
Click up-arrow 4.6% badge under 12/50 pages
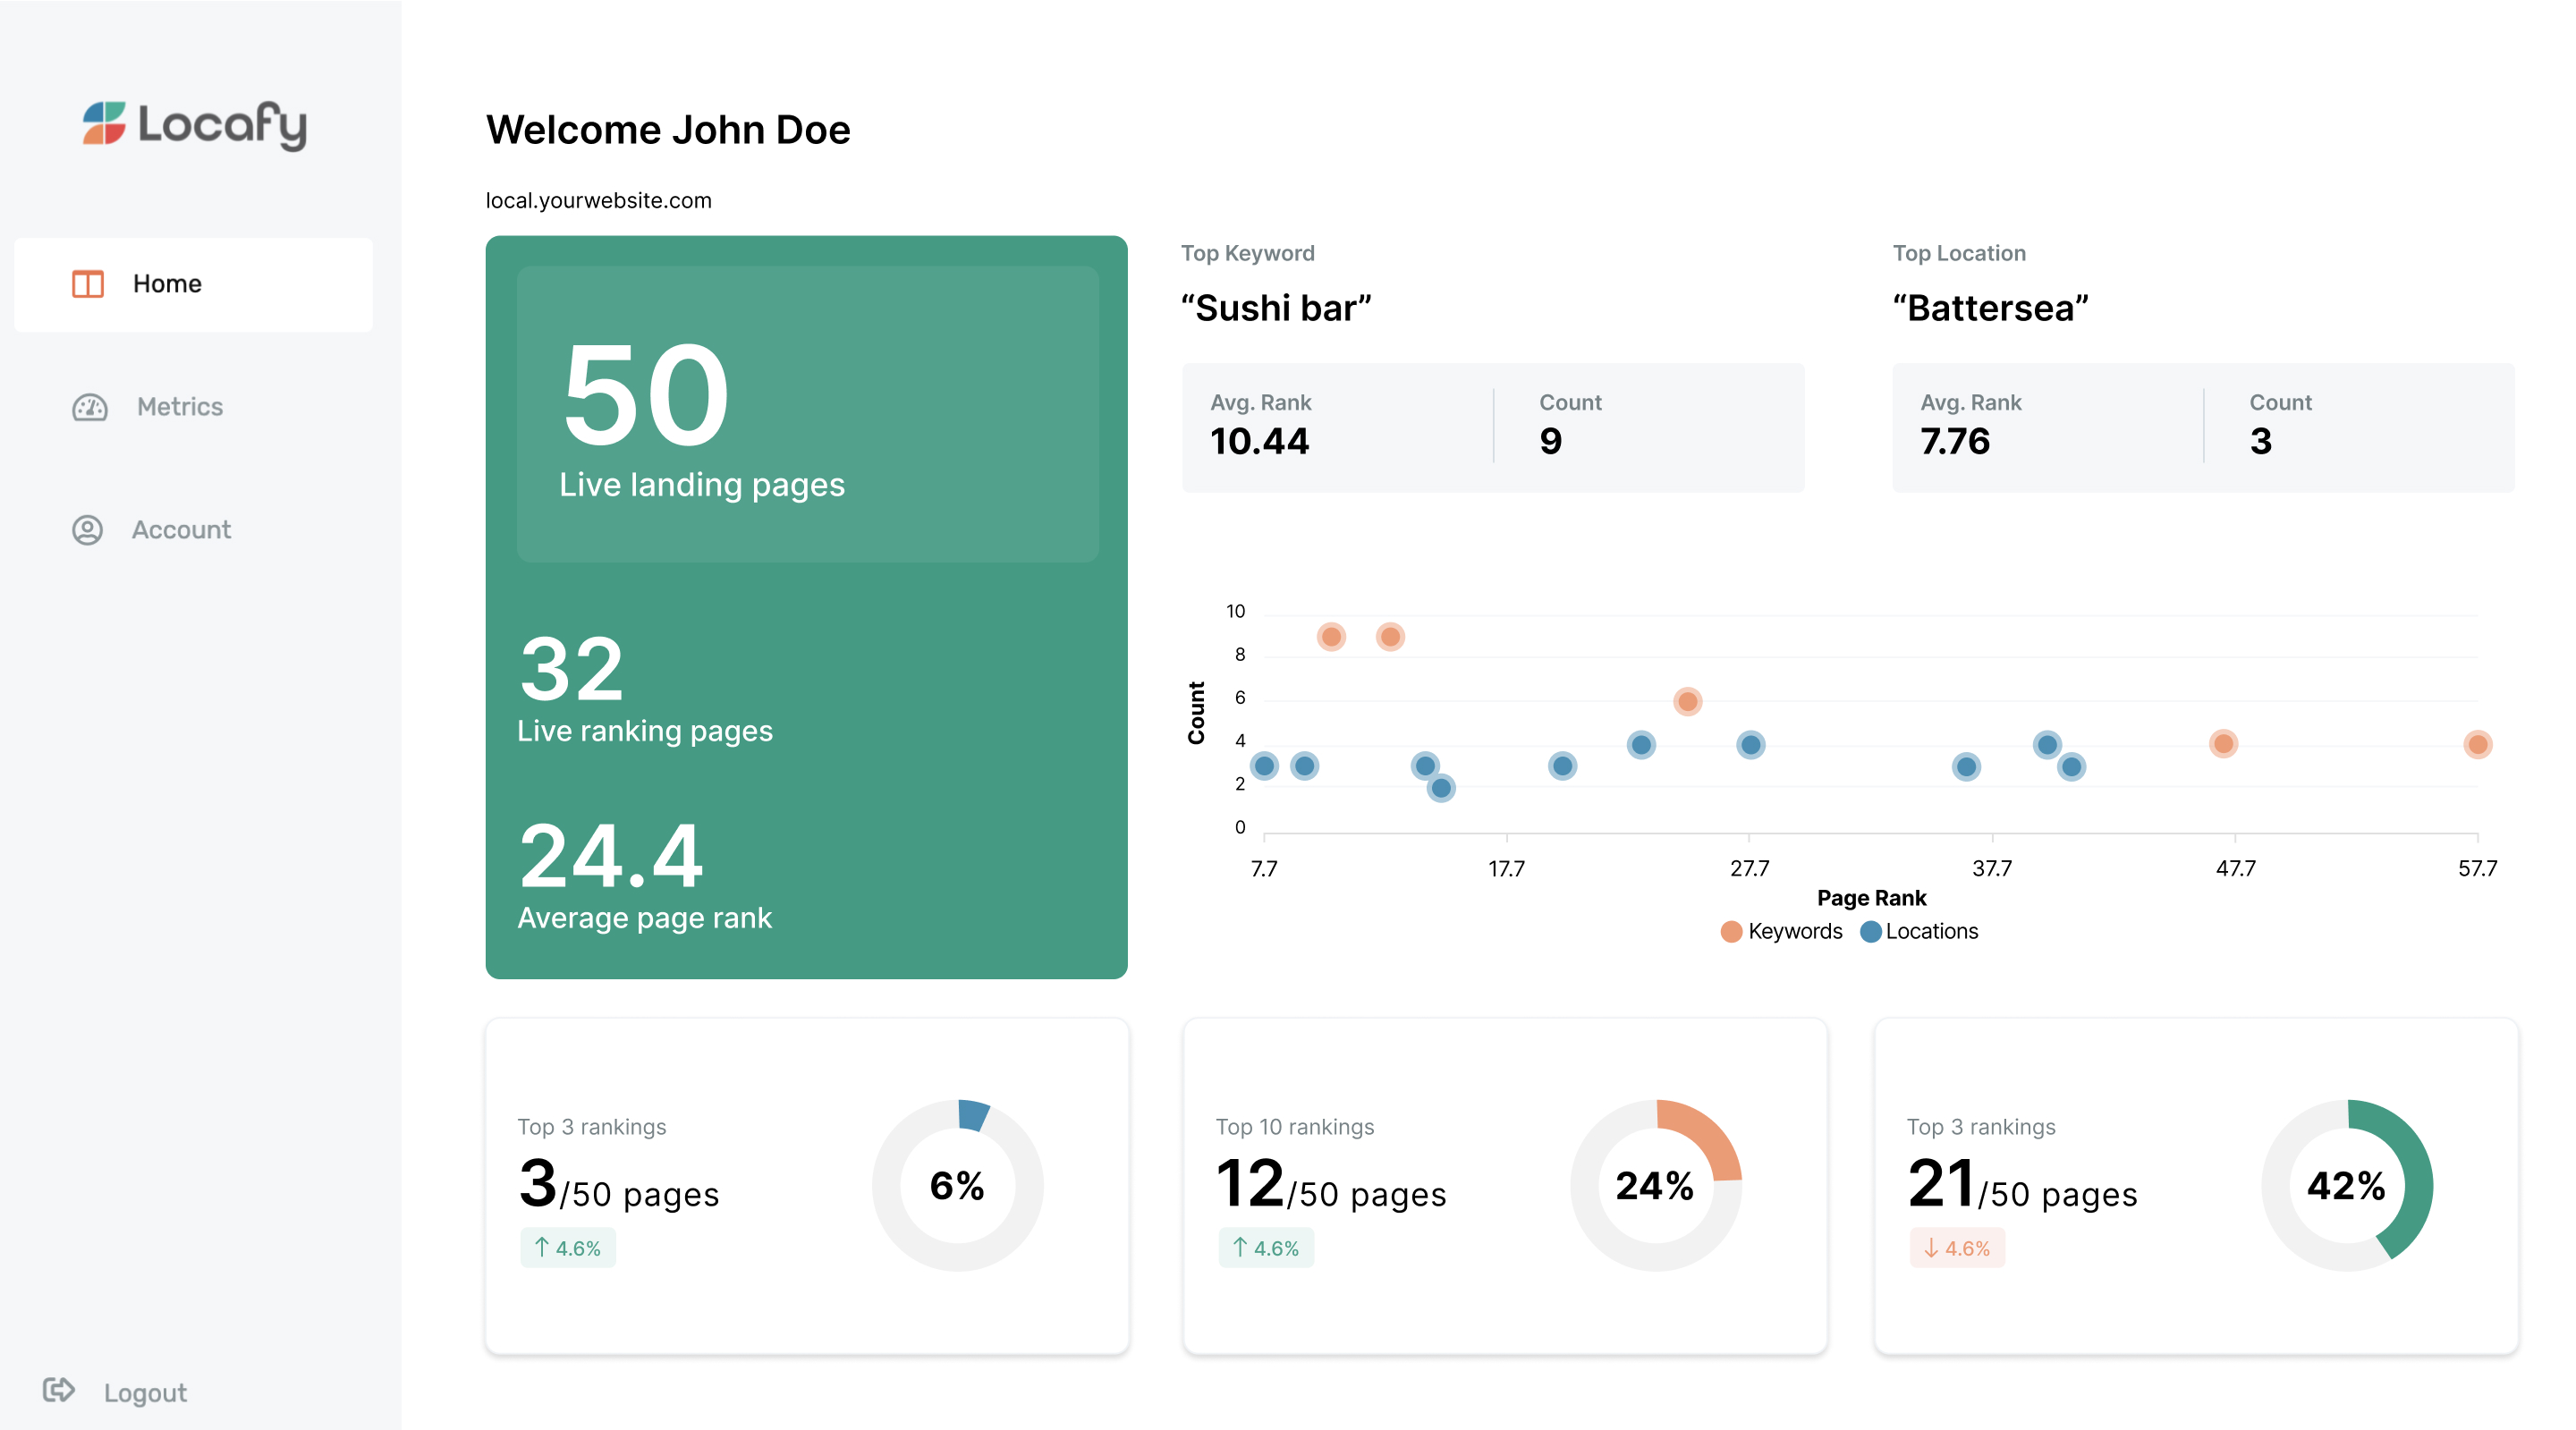coord(1266,1248)
